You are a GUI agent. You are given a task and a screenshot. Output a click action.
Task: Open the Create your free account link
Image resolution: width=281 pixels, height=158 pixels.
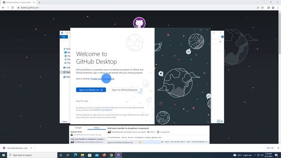(103, 79)
